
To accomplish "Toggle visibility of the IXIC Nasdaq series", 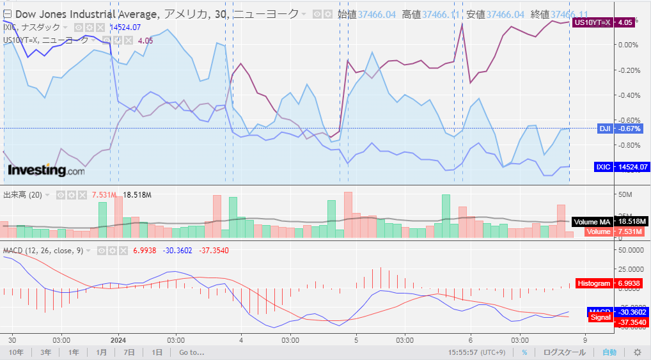I will click(x=78, y=27).
